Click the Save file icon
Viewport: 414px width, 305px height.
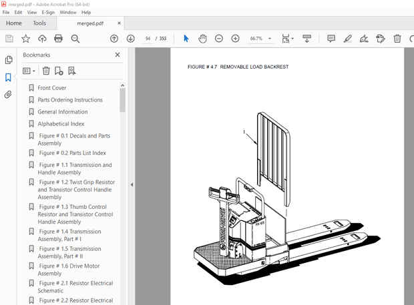(x=9, y=39)
